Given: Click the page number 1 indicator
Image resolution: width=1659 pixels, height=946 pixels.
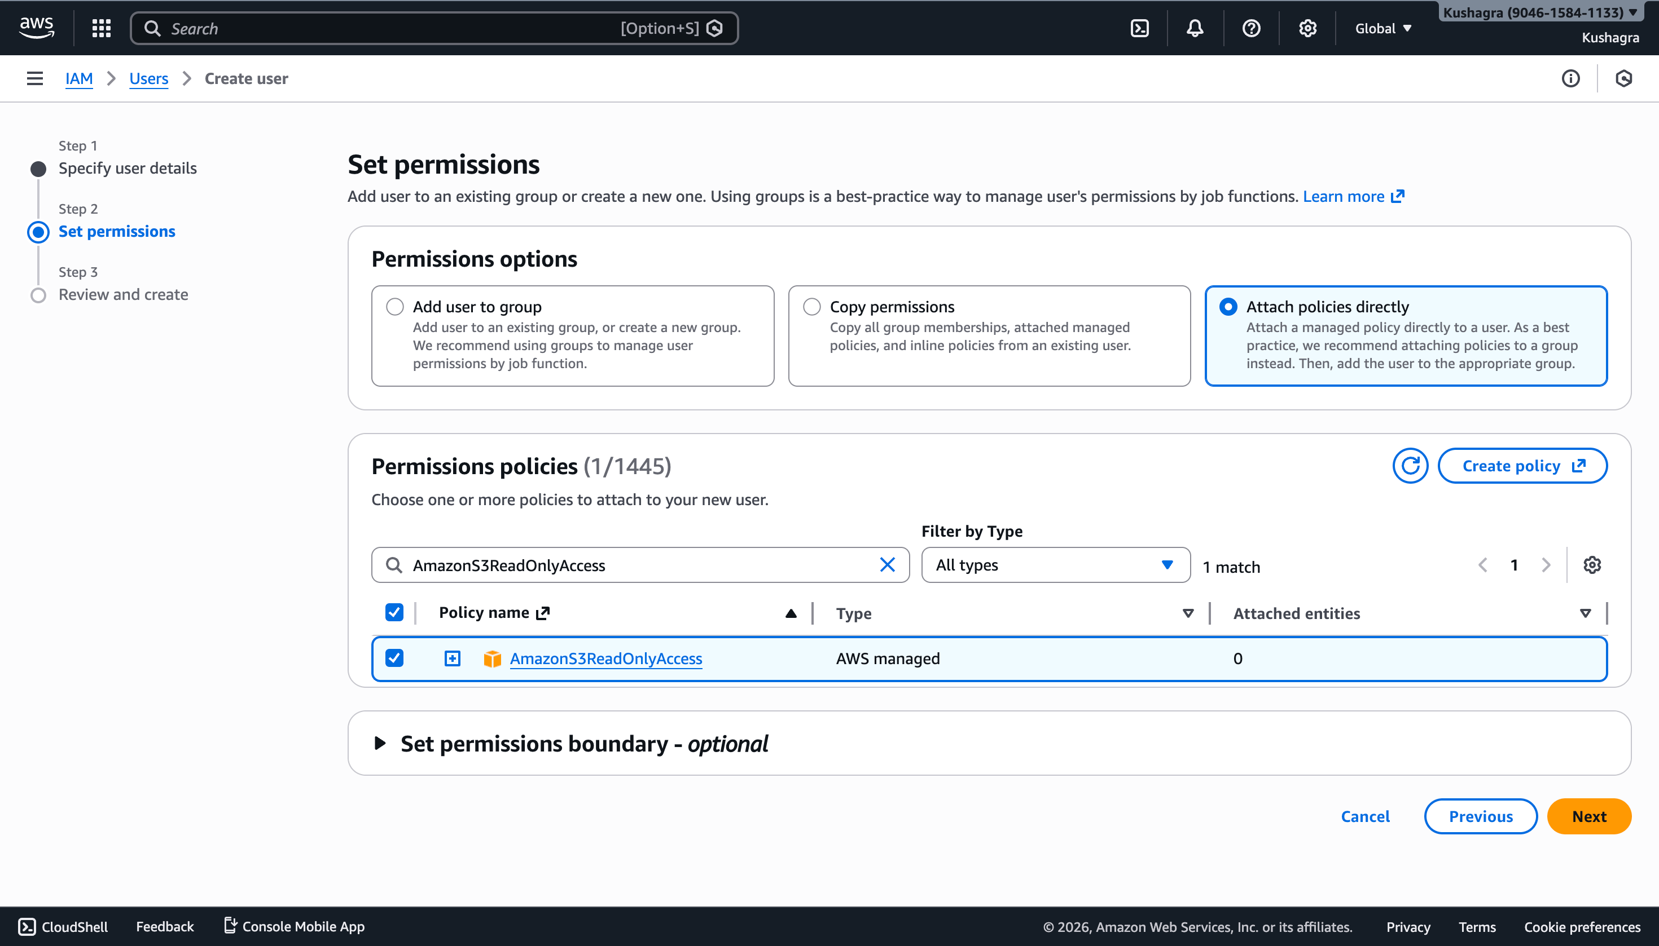Looking at the screenshot, I should tap(1514, 564).
